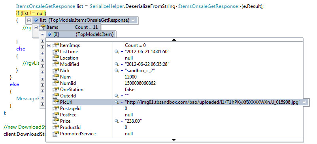
Task: Open visualizer dropdown arrow for ListTime
Action: tap(122, 52)
